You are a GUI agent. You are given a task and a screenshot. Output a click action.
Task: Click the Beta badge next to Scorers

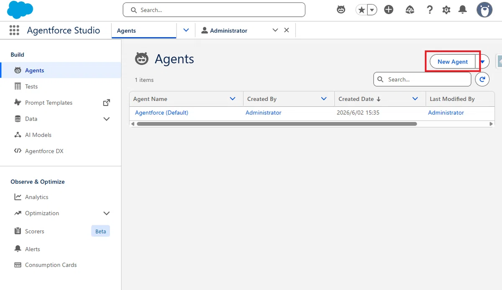(100, 231)
